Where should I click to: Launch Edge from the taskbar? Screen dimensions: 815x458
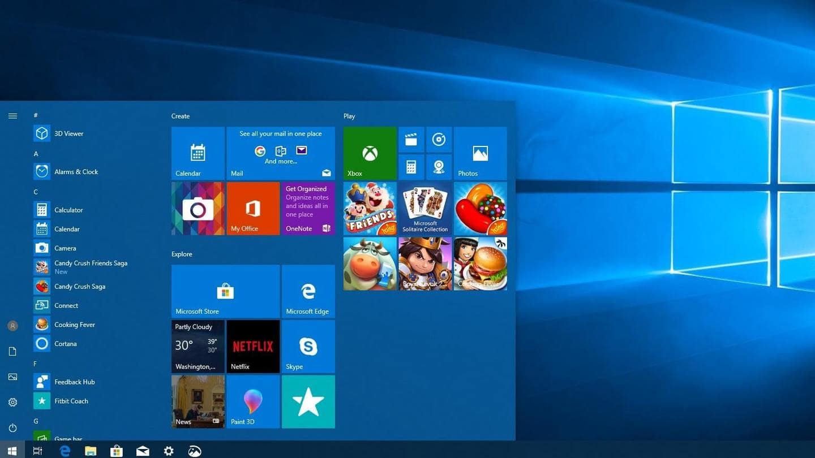click(65, 451)
